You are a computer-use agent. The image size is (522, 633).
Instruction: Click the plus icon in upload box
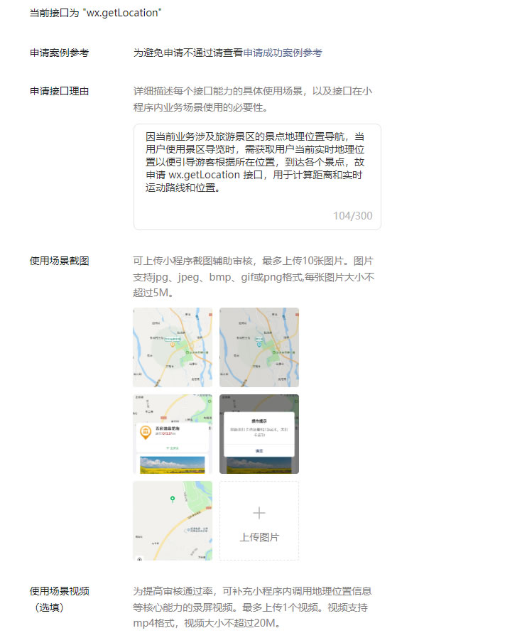point(259,513)
